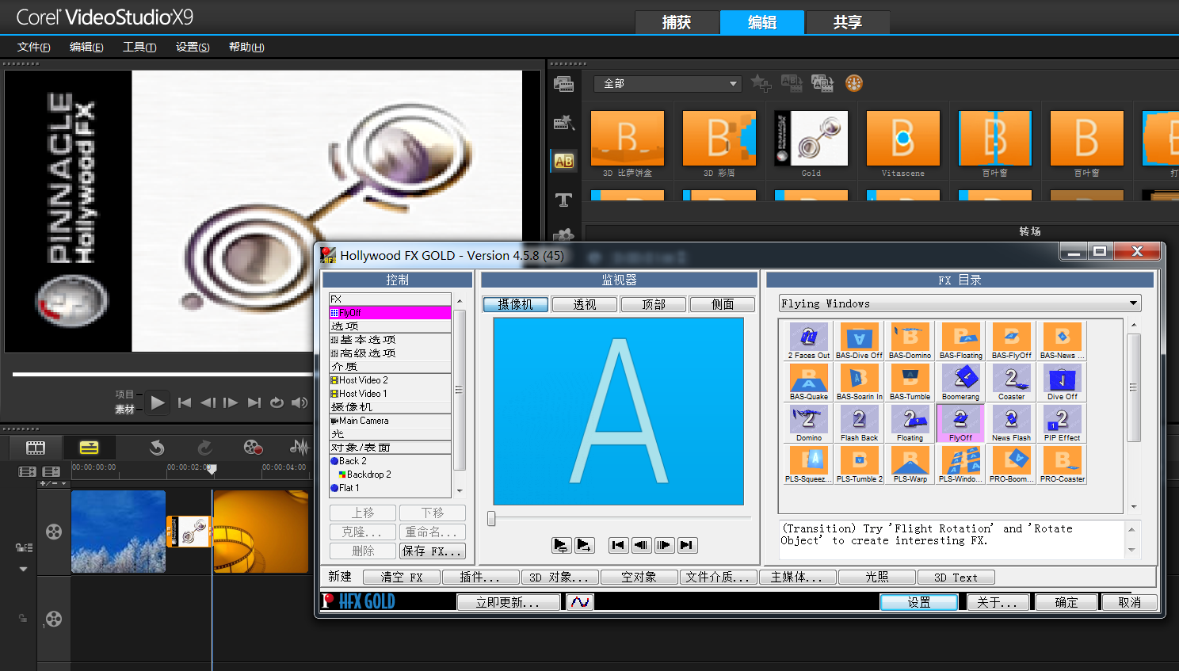
Task: Click the HFX monitor preview slider handle
Action: [491, 519]
